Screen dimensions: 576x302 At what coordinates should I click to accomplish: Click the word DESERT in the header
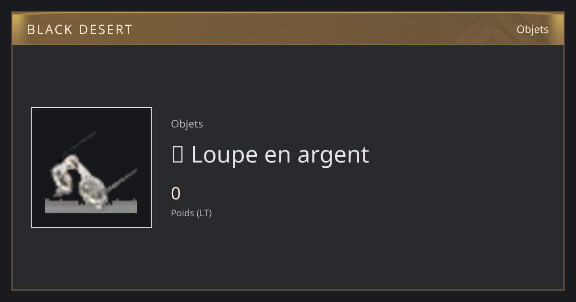click(106, 30)
